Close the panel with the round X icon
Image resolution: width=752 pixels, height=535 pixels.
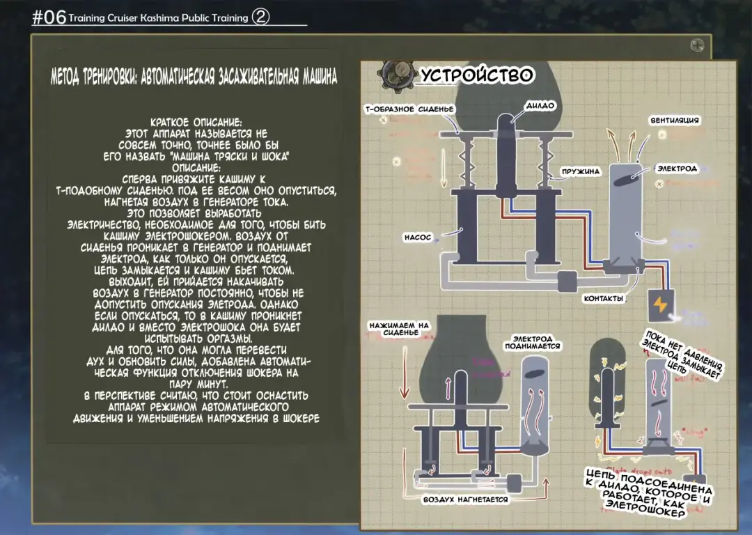point(696,45)
